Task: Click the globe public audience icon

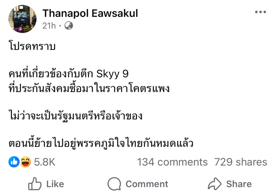Action: tap(69, 26)
